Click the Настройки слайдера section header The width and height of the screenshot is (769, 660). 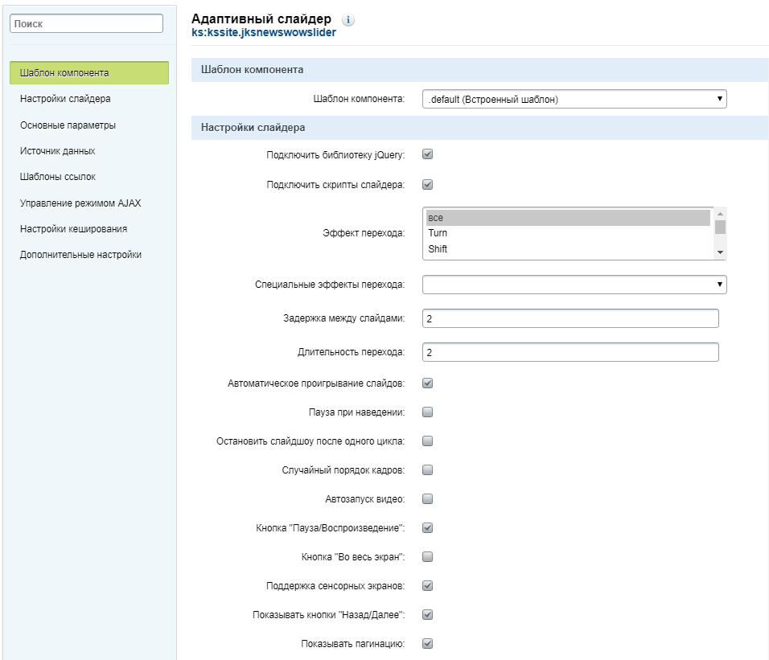coord(479,128)
